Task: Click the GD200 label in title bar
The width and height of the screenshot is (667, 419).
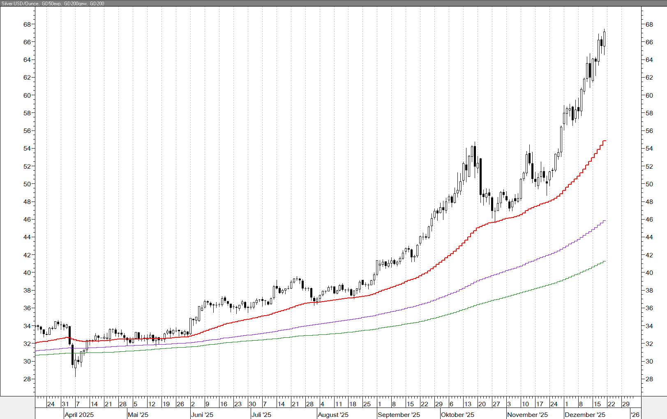Action: coord(97,3)
